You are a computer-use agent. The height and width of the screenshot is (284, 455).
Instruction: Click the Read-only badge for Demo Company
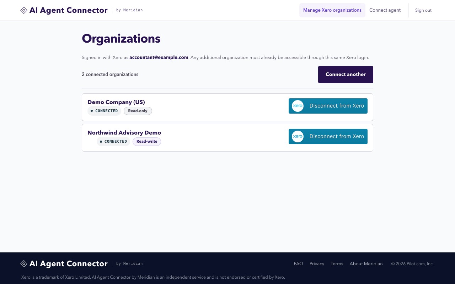tap(138, 111)
